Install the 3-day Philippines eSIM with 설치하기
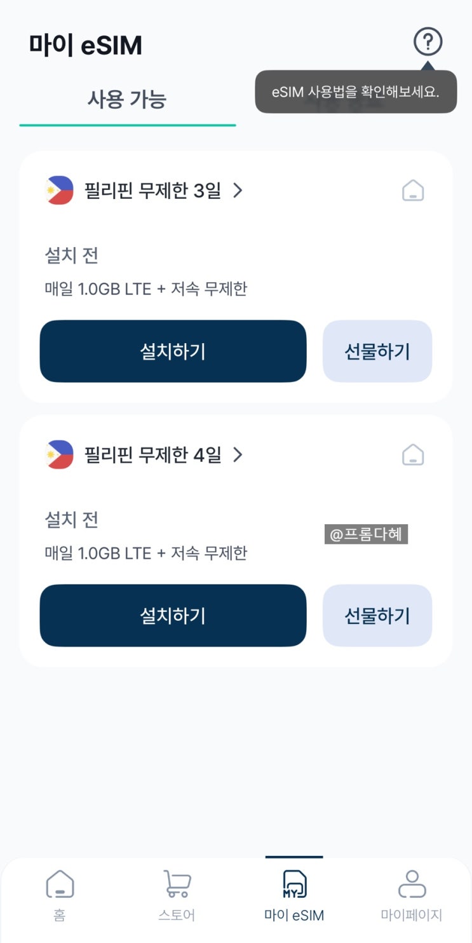Image resolution: width=472 pixels, height=943 pixels. coord(173,351)
